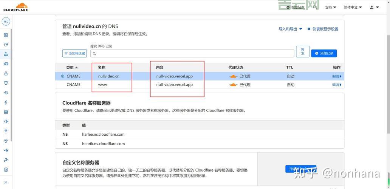Expand the sidebar with double-chevron arrow
Screen dimensions: 390x189
point(6,182)
